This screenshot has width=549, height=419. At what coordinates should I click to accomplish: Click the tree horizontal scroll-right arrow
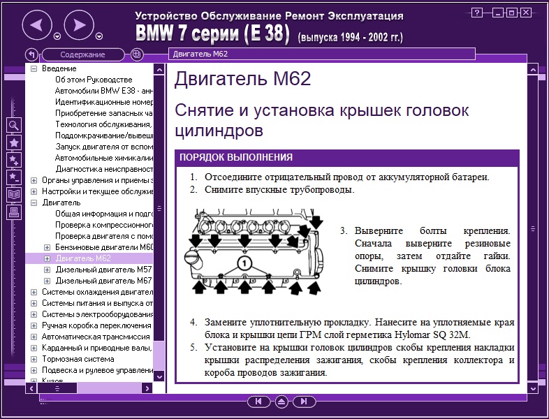click(x=147, y=388)
